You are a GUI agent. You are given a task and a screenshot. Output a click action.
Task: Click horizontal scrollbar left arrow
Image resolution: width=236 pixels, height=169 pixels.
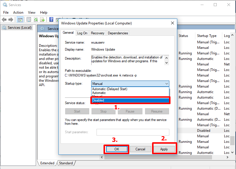(x=102, y=157)
